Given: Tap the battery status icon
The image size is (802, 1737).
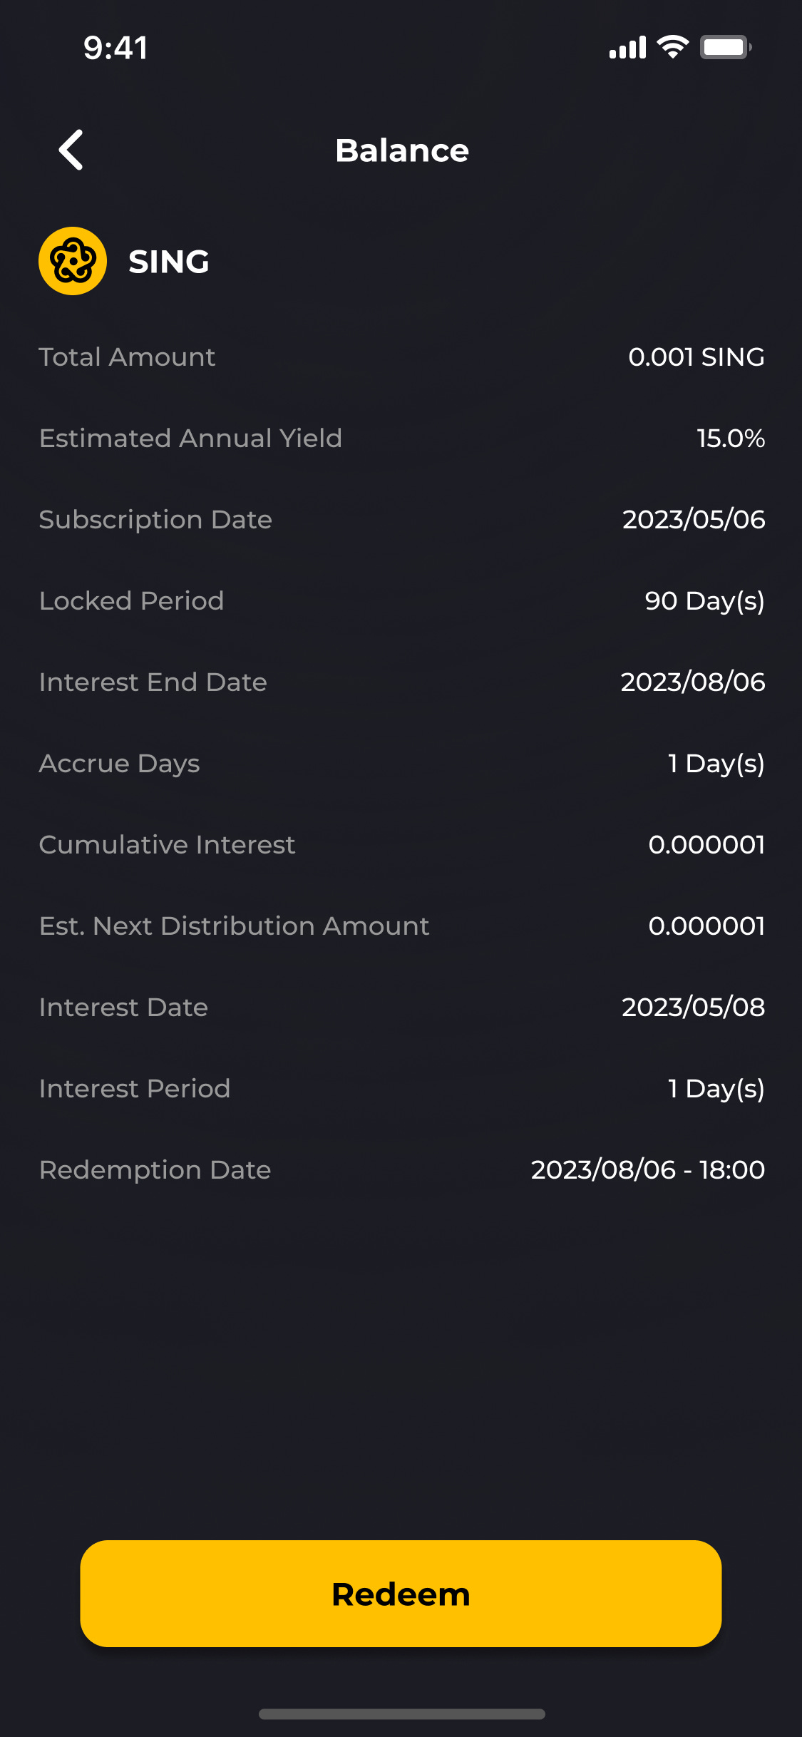Looking at the screenshot, I should (x=725, y=47).
